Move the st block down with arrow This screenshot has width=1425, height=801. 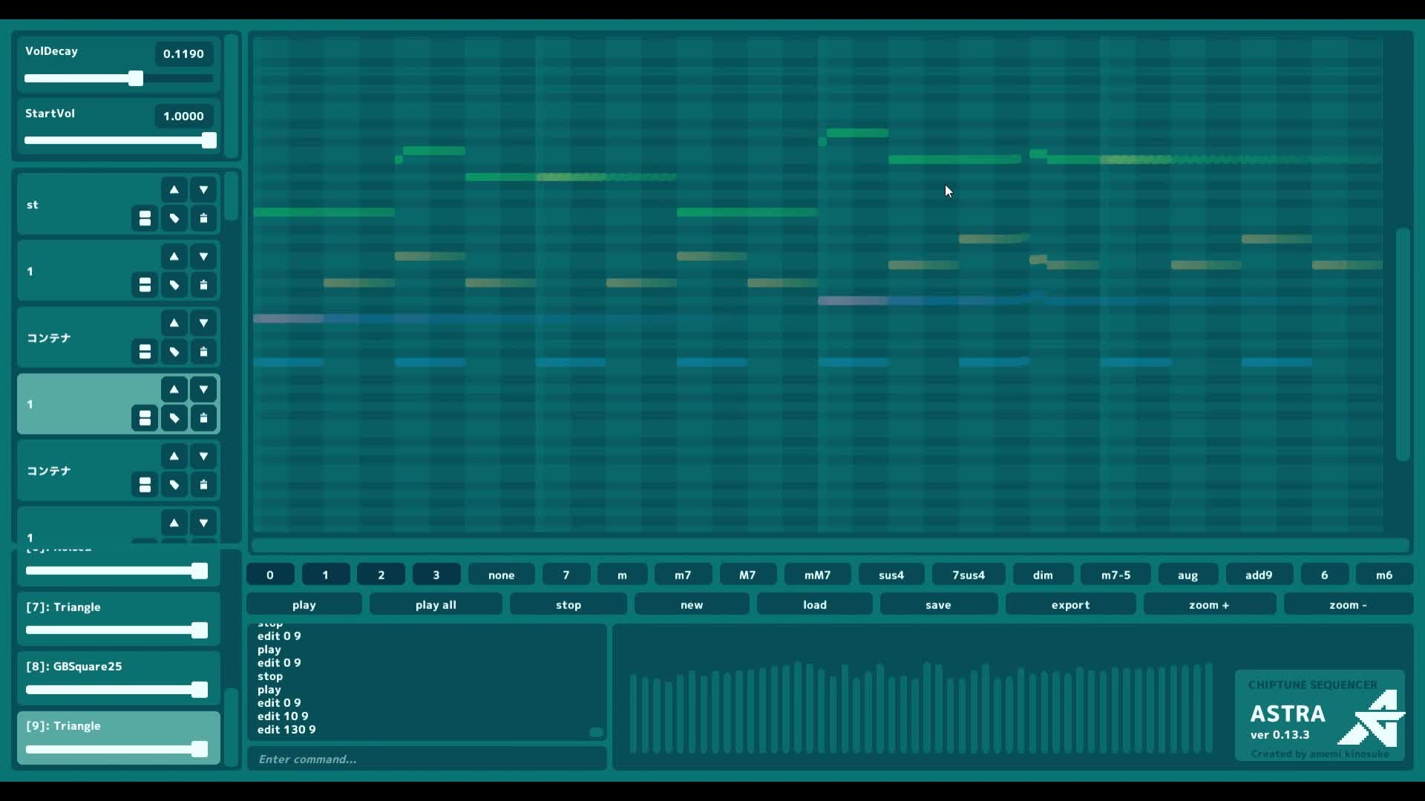(x=203, y=190)
